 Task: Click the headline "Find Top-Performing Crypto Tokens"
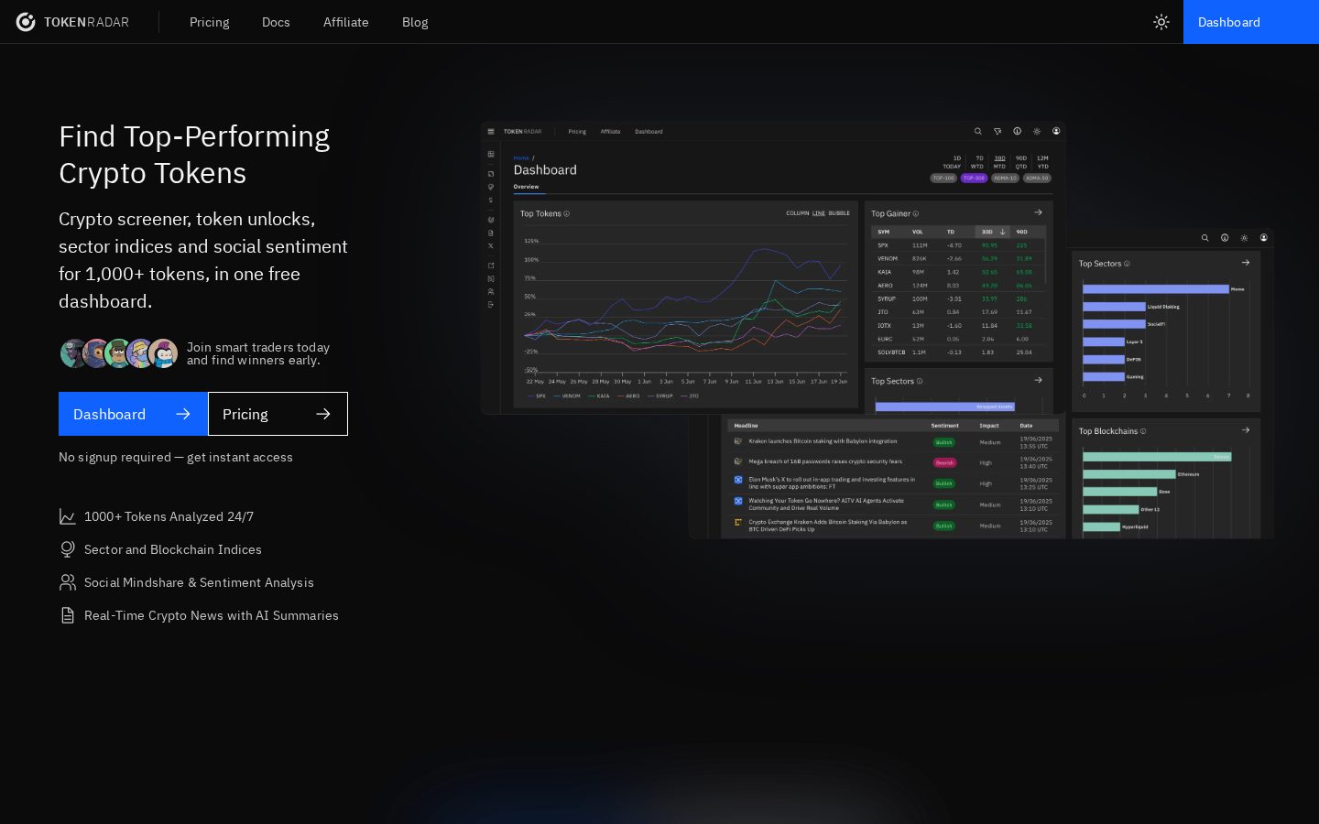click(x=194, y=155)
